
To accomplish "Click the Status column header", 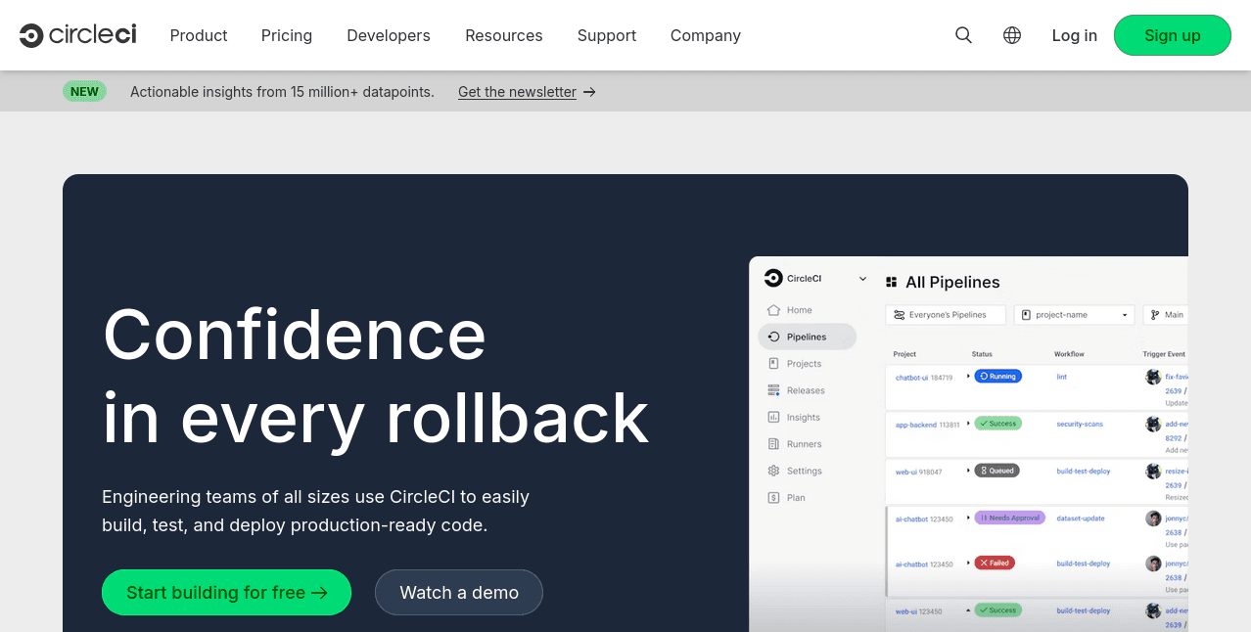I will coord(982,354).
